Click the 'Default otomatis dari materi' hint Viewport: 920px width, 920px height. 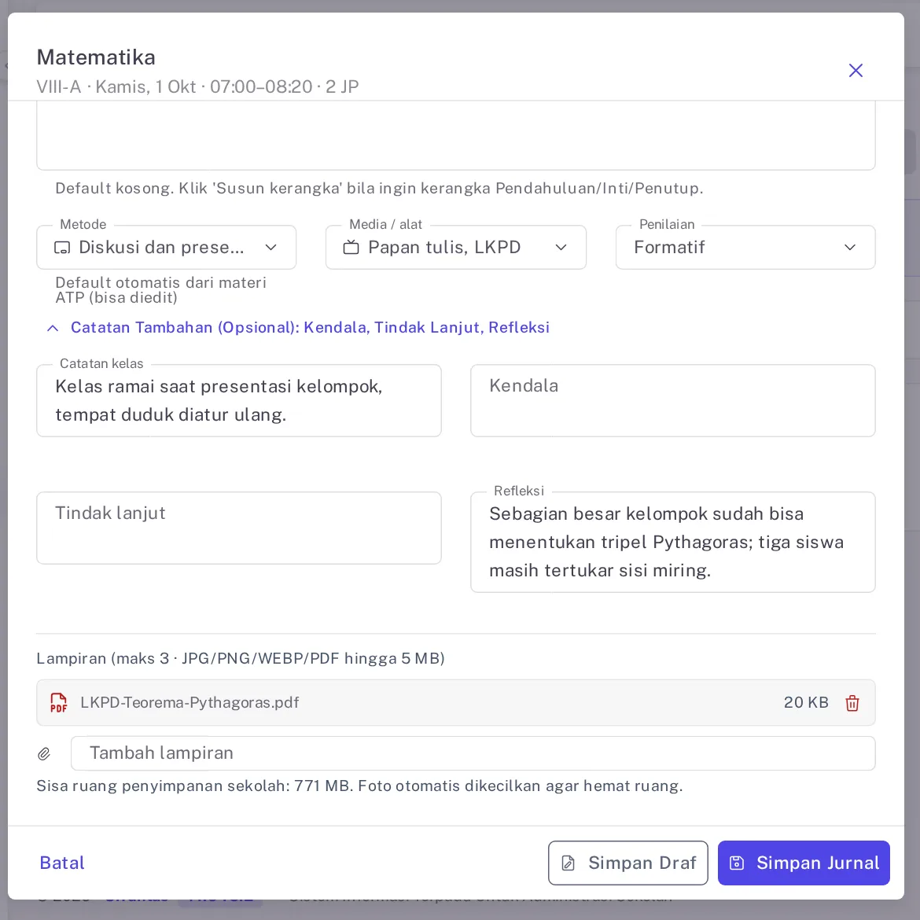[160, 290]
